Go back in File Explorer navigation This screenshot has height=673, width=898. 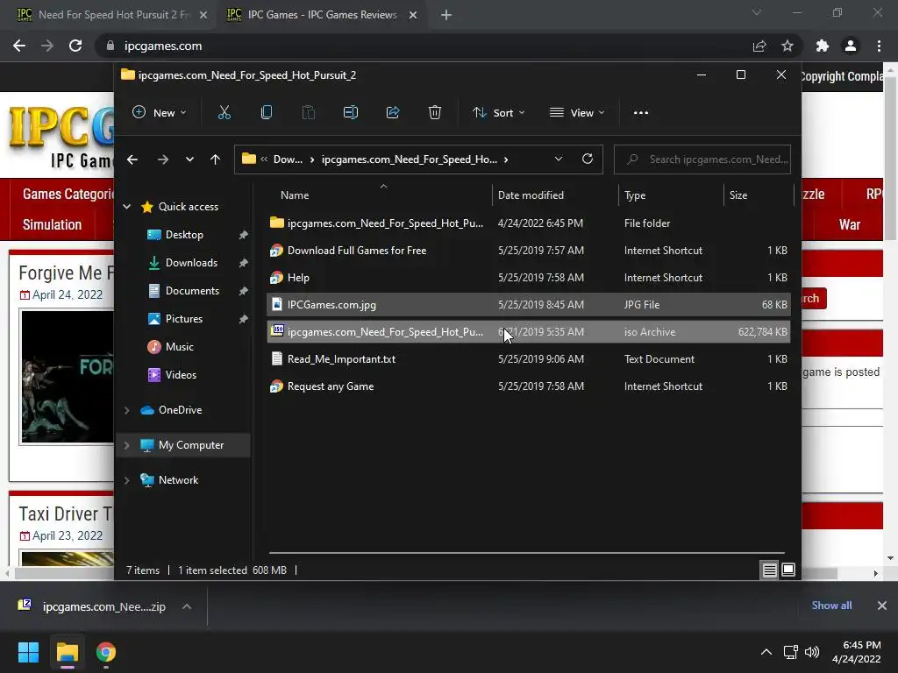(x=132, y=159)
